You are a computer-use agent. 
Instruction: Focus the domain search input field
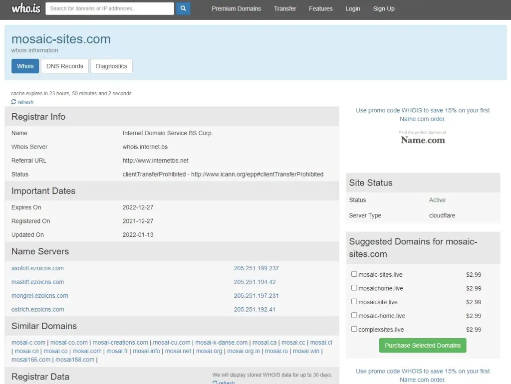109,8
